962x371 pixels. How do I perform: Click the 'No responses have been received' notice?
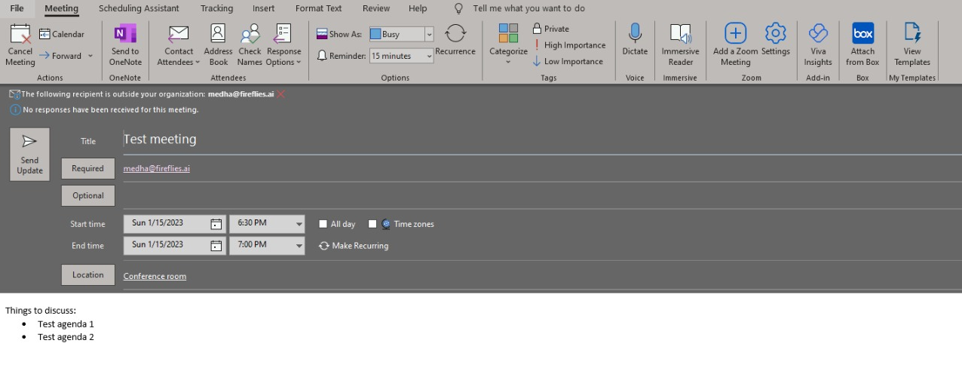coord(104,110)
